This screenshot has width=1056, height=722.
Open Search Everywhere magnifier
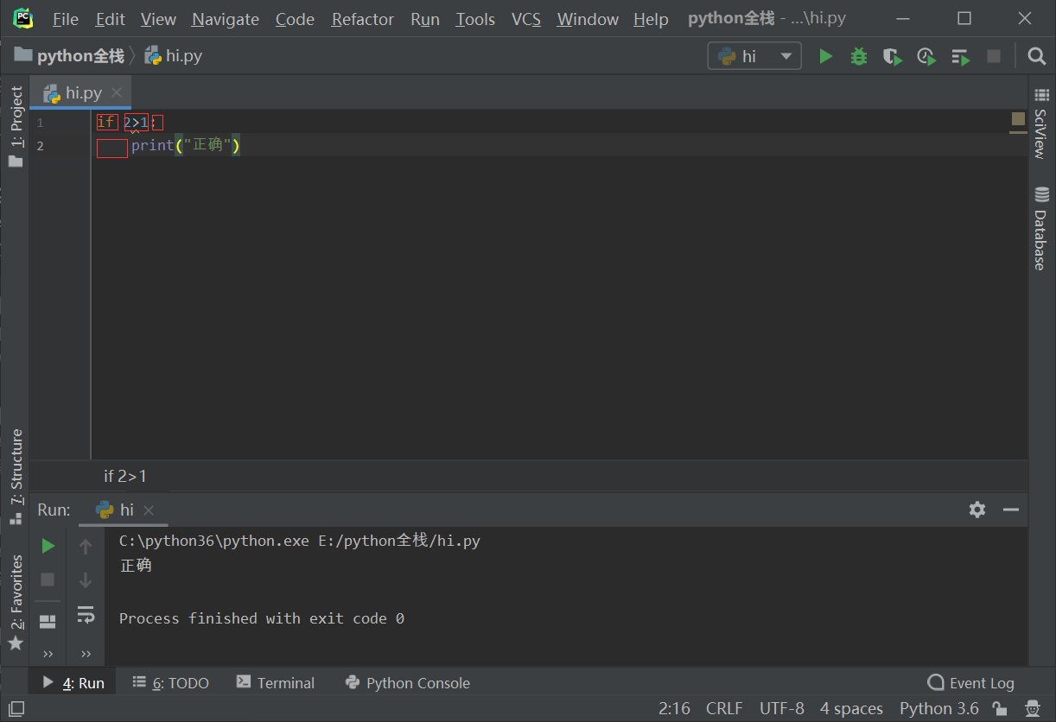coord(1037,56)
